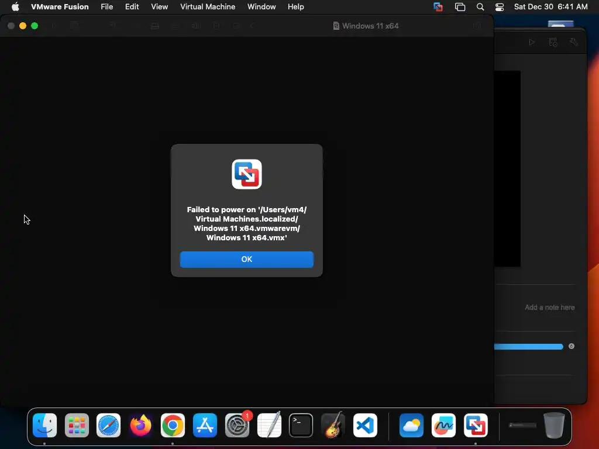Viewport: 599px width, 449px height.
Task: Open the Stage Manager/window icon in the menu bar
Action: pos(460,6)
